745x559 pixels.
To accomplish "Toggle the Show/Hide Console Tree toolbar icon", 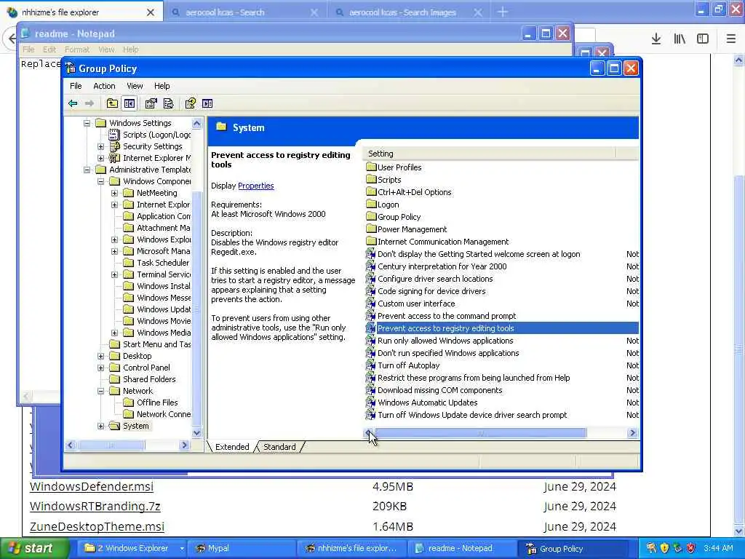I will point(130,103).
